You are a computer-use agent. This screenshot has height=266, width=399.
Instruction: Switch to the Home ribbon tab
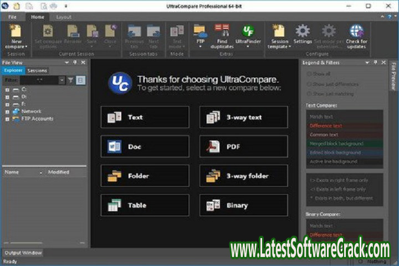click(38, 17)
